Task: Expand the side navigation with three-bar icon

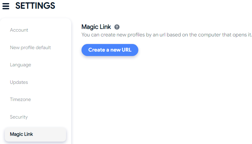Action: coord(6,6)
